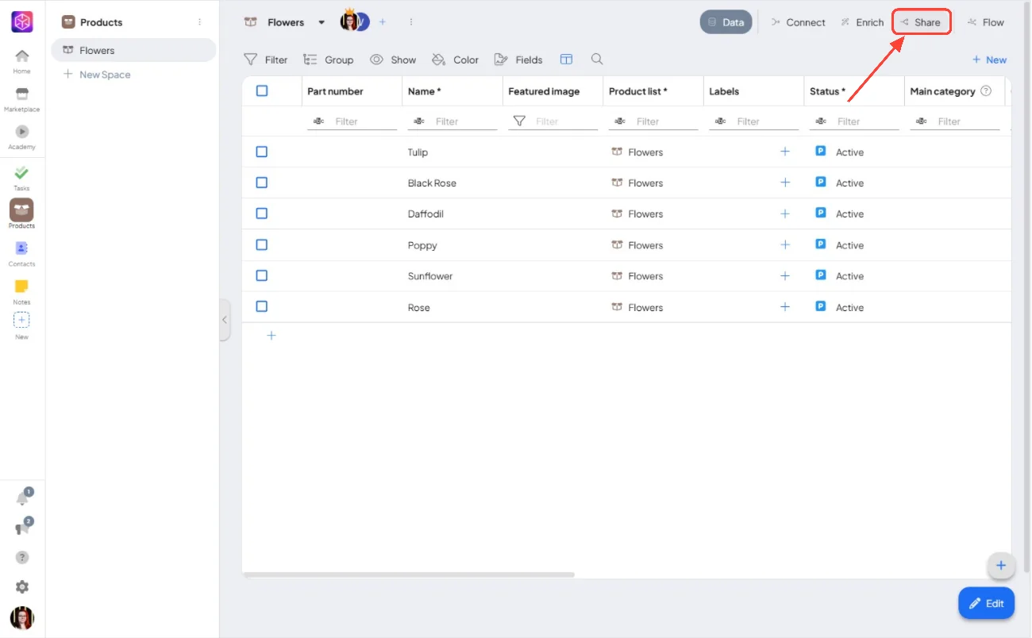Viewport: 1032px width, 638px height.
Task: Open the Featured image filter funnel
Action: (519, 121)
